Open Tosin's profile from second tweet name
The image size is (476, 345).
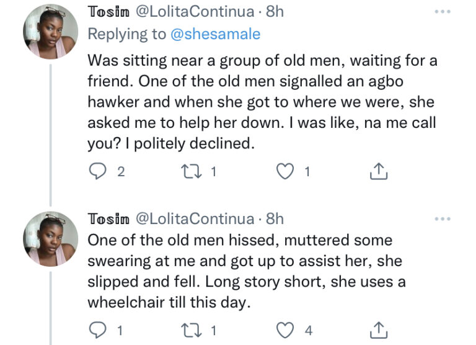[x=108, y=218]
